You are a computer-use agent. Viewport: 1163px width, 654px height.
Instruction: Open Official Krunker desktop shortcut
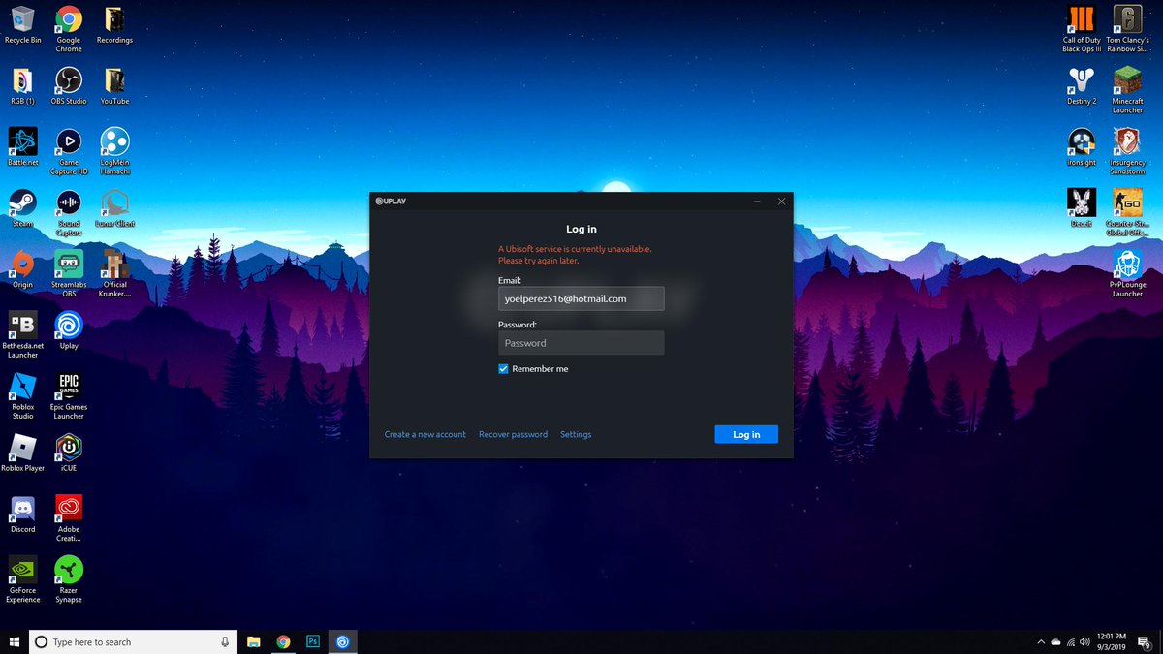click(x=114, y=273)
